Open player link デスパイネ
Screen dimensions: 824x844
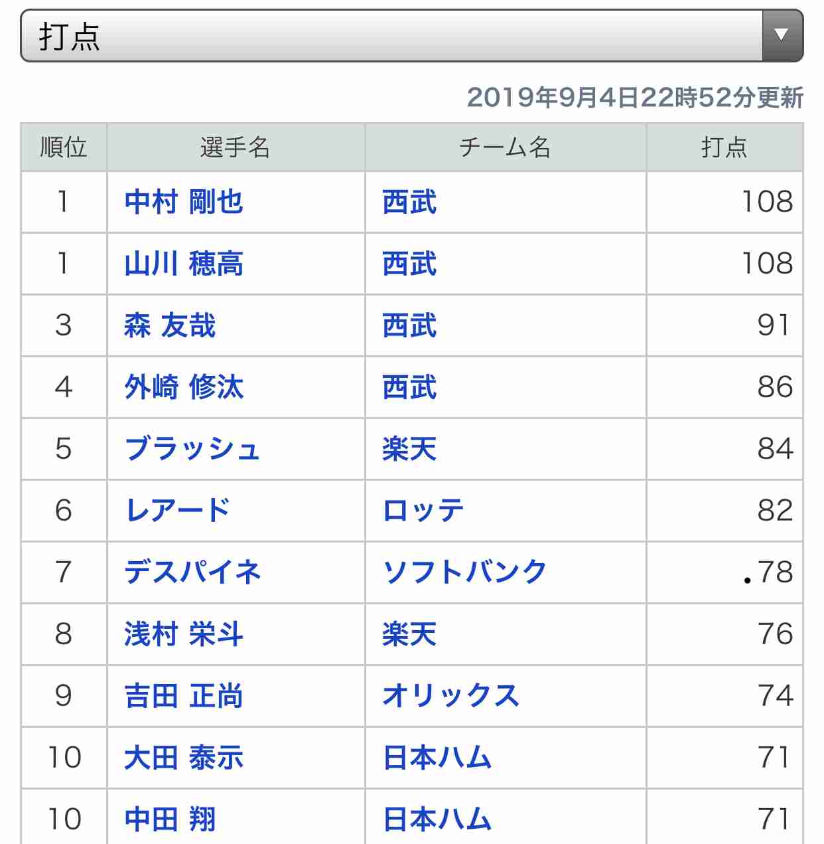pyautogui.click(x=192, y=572)
